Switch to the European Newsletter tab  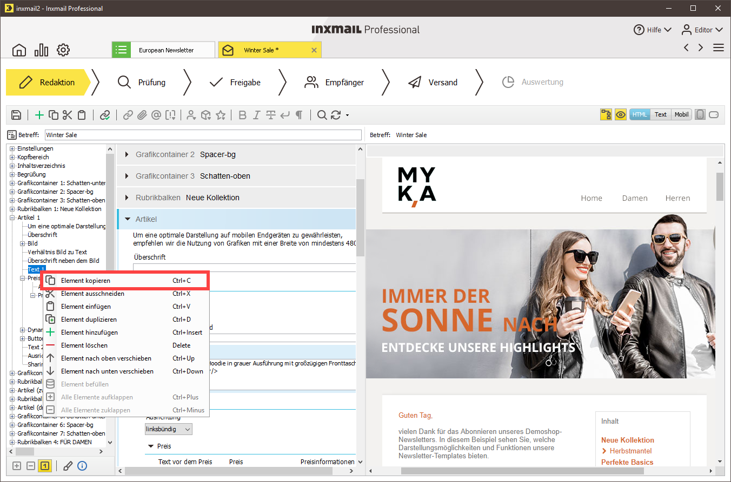(x=163, y=50)
